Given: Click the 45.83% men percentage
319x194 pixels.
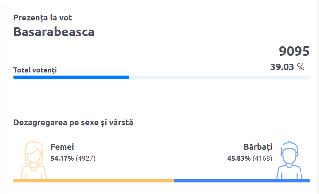Looking at the screenshot, I should click(239, 158).
